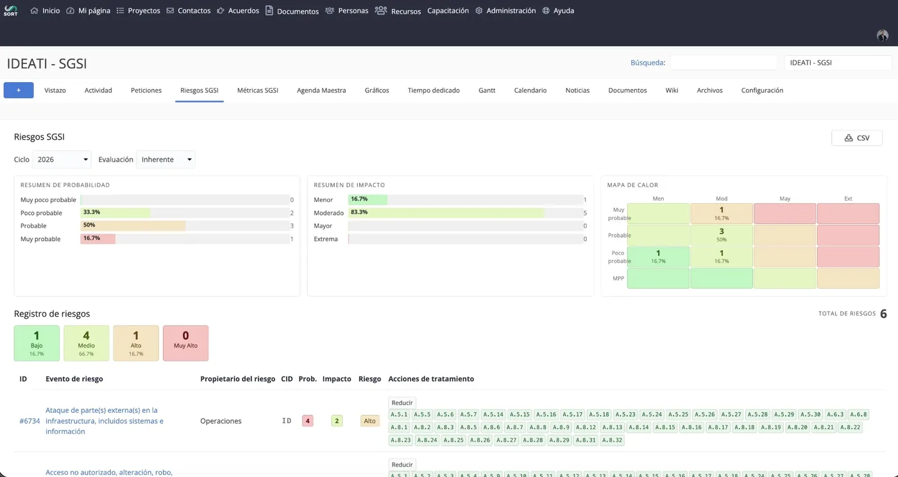Click heat map cell Muy probable / Mod
This screenshot has width=898, height=477.
(x=722, y=213)
